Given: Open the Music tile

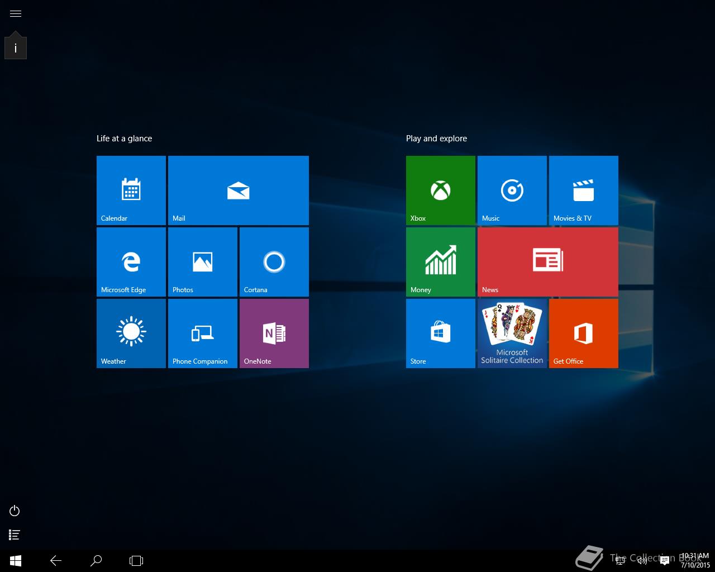Looking at the screenshot, I should pyautogui.click(x=512, y=190).
